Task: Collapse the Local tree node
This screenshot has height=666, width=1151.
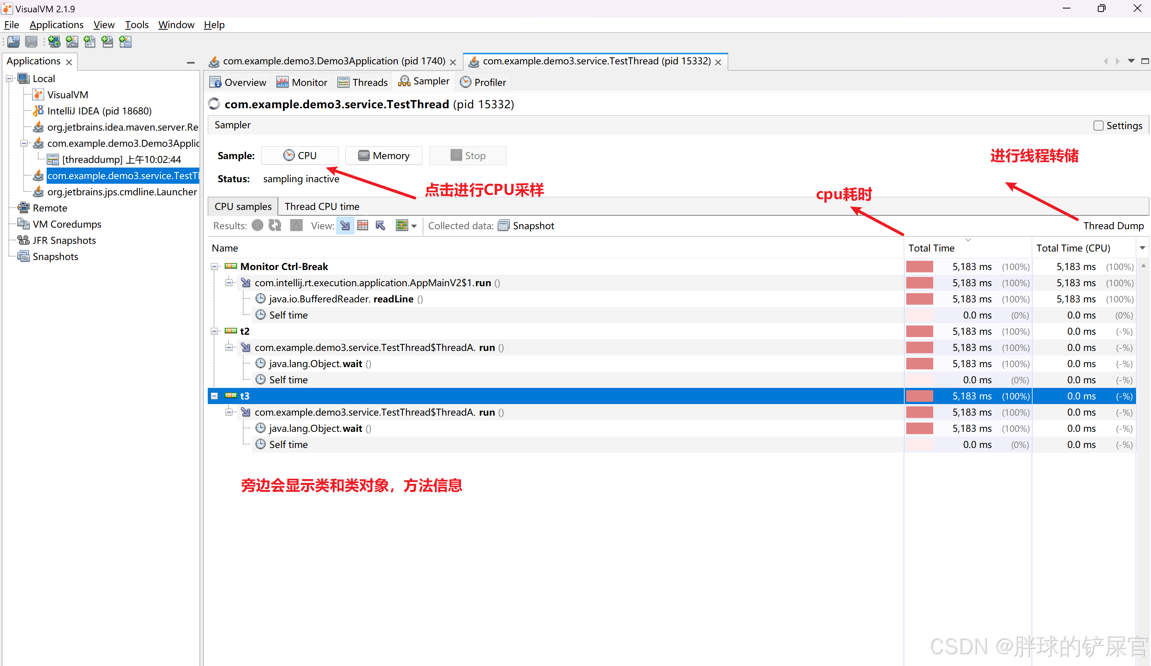Action: coord(9,79)
